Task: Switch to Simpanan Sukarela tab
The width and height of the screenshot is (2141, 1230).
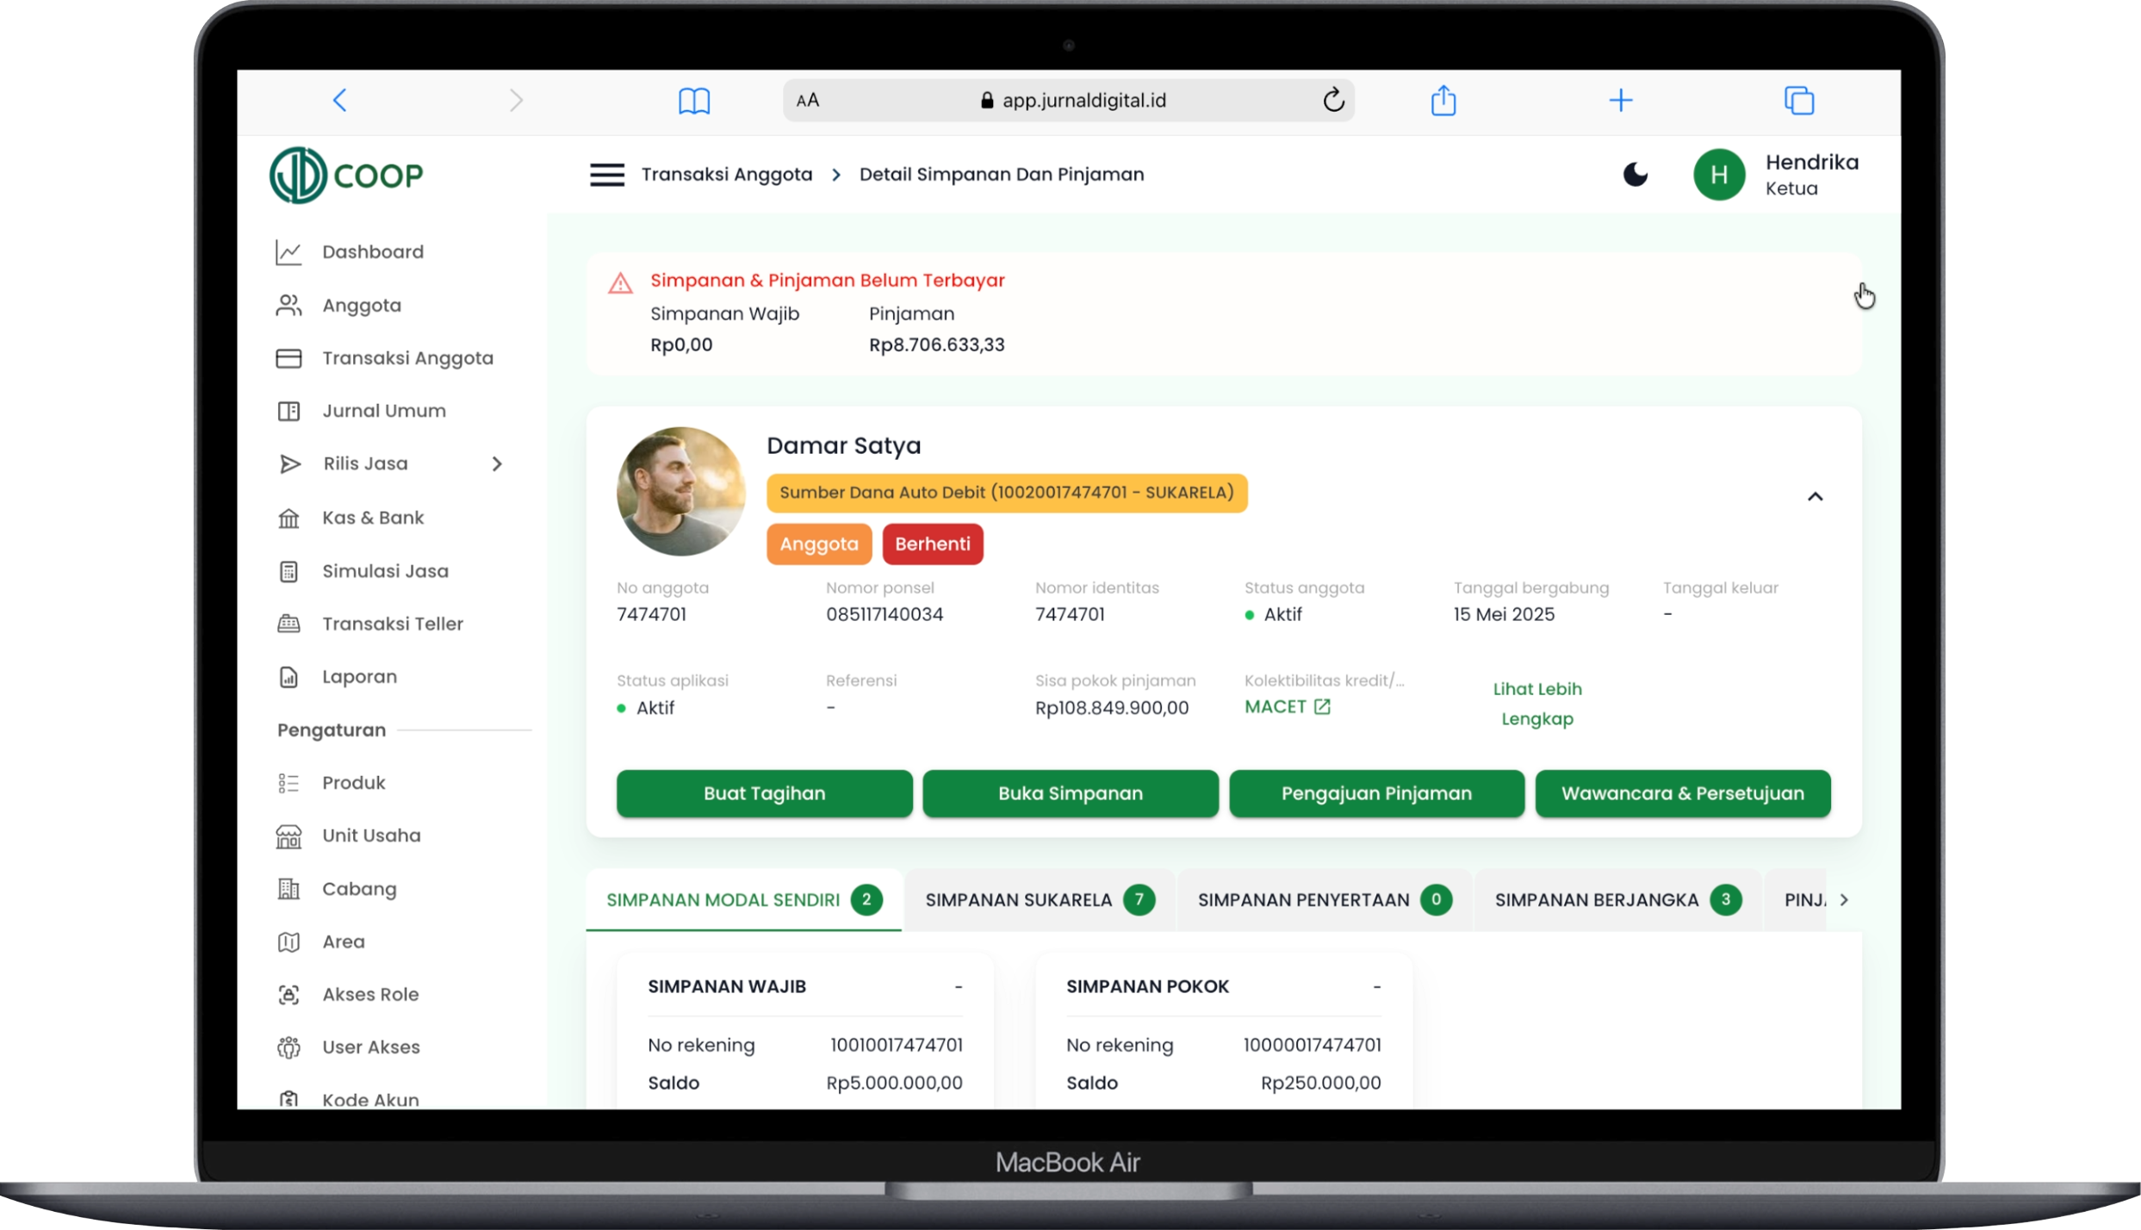Action: tap(1039, 900)
